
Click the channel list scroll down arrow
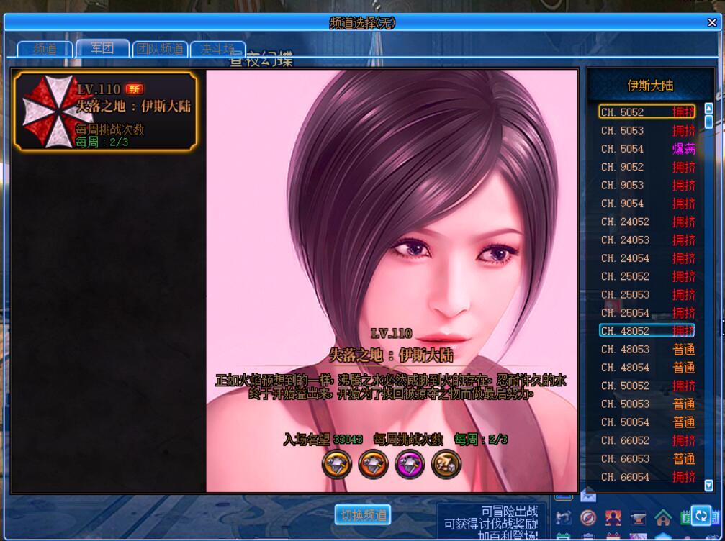(x=708, y=485)
